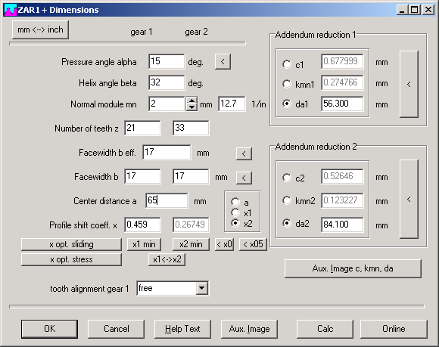Click the arrow button in the Facewidth b row
This screenshot has height=347, width=439.
(244, 178)
